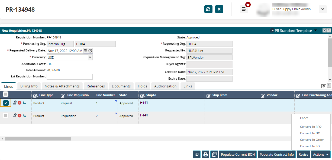Open the Documents tab

[x=121, y=86]
